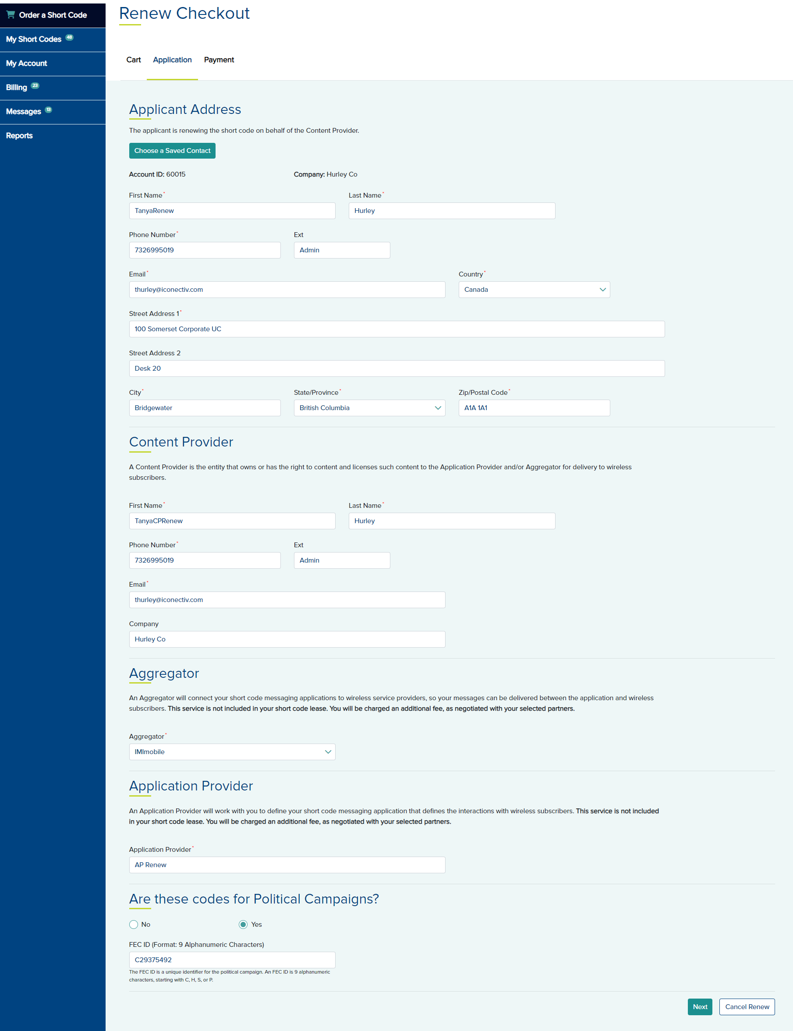Click the My Short Codes count badge
Image resolution: width=793 pixels, height=1031 pixels.
coord(69,37)
